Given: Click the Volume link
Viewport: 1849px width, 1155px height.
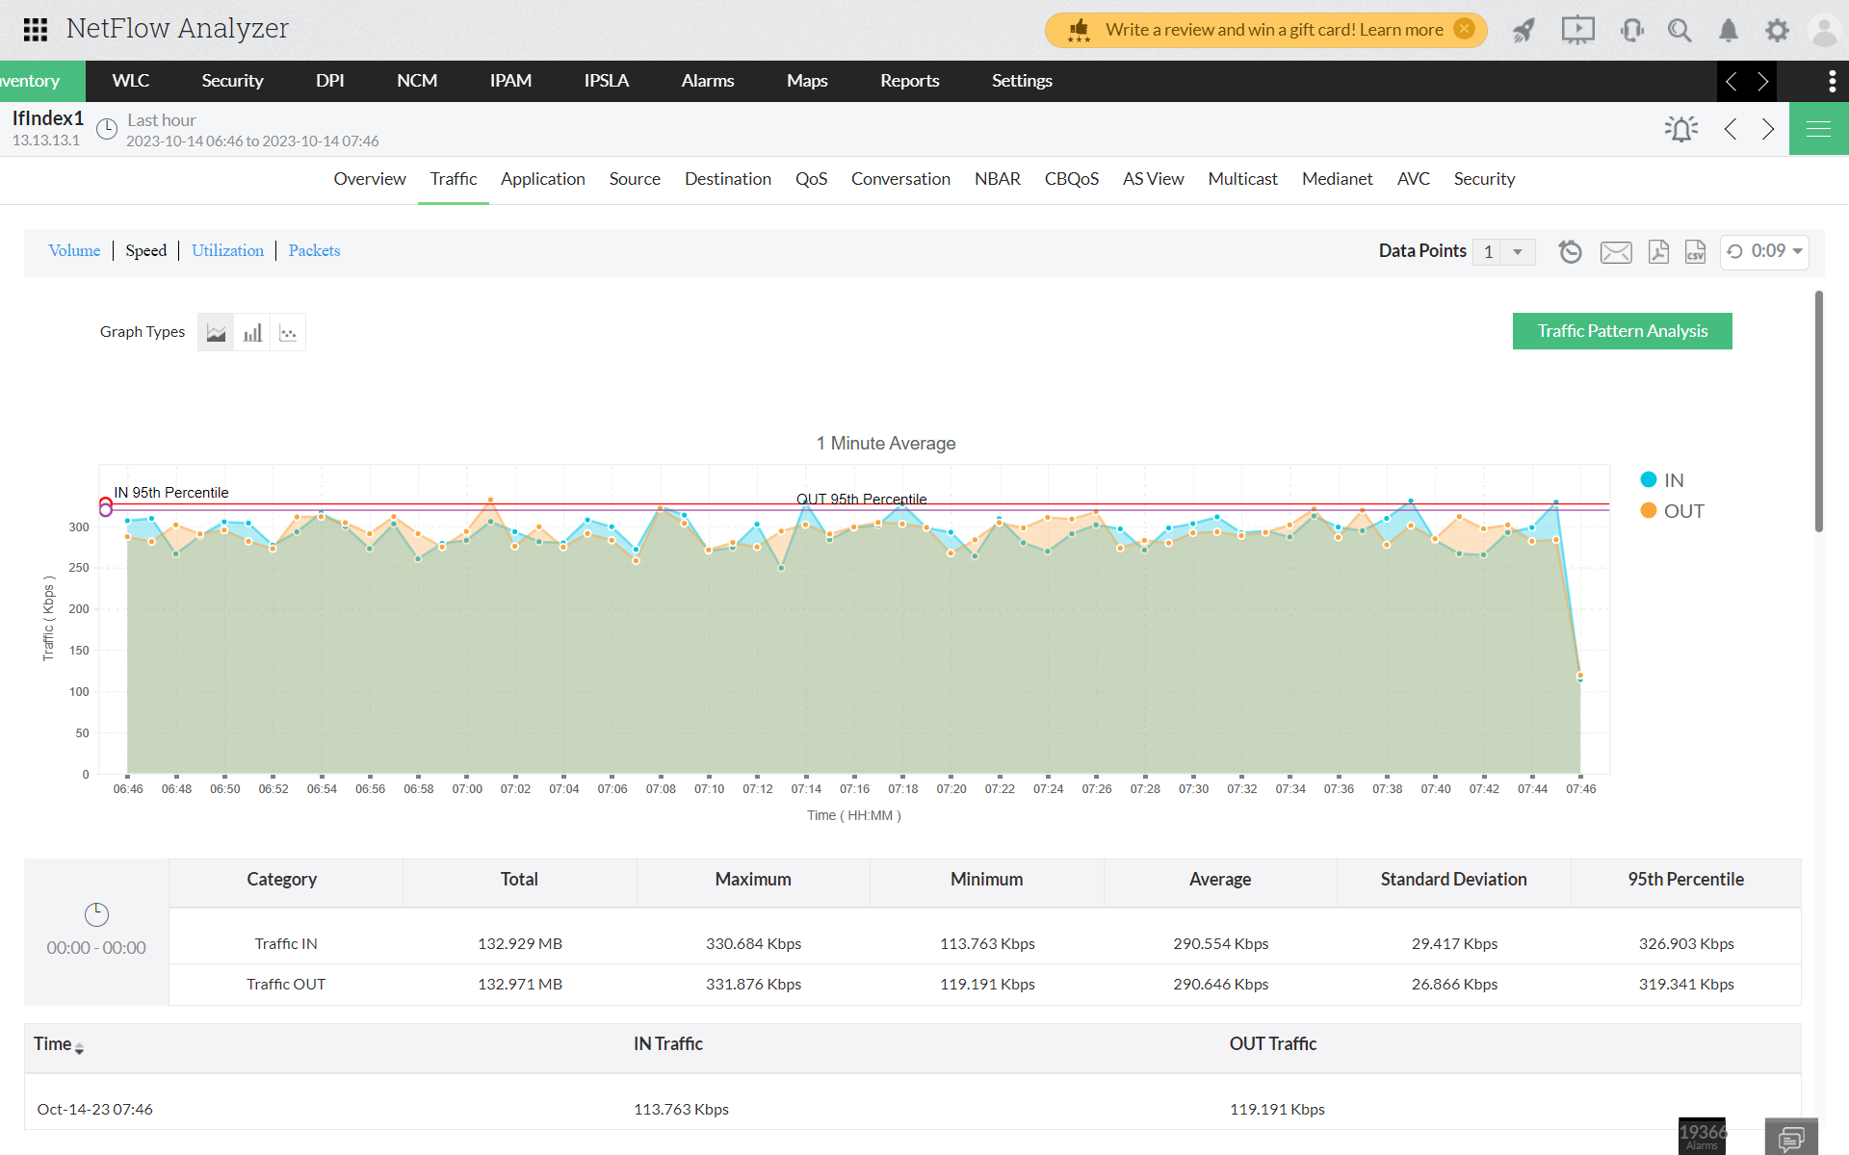Looking at the screenshot, I should pyautogui.click(x=74, y=250).
